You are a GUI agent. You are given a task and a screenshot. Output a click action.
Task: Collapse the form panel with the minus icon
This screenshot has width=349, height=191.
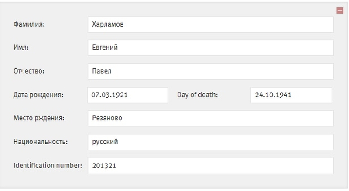tap(340, 10)
